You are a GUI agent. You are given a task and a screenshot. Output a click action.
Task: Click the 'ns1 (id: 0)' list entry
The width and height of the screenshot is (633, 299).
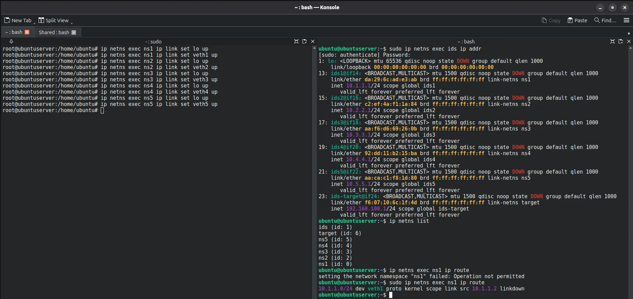335,264
